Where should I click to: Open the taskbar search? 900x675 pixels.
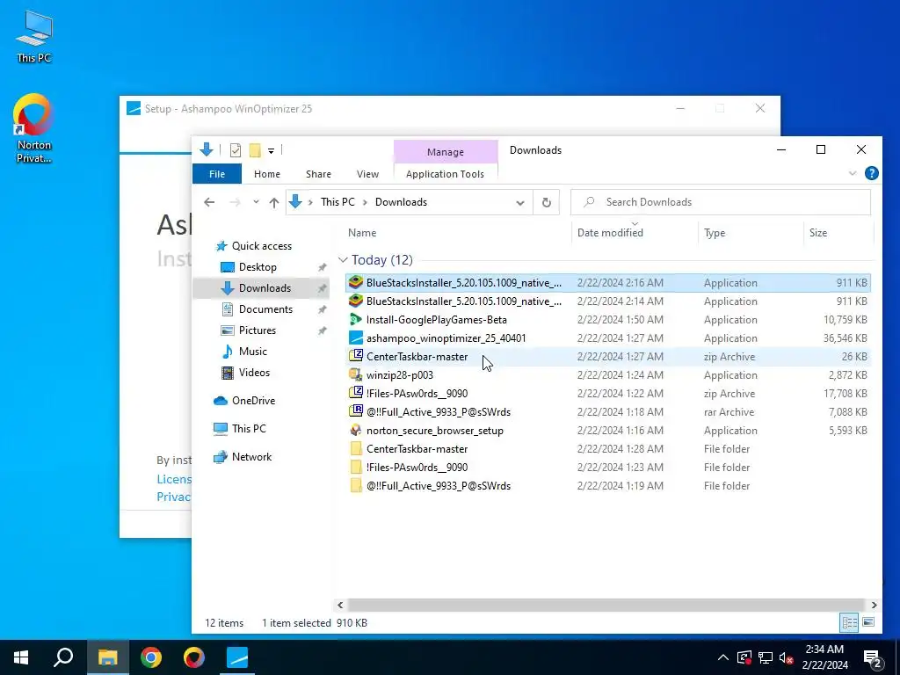point(63,657)
